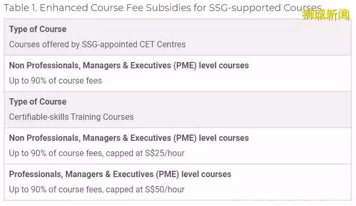Image resolution: width=356 pixels, height=206 pixels.
Task: Click the yellow 狮城新闻 watermark
Action: click(326, 15)
